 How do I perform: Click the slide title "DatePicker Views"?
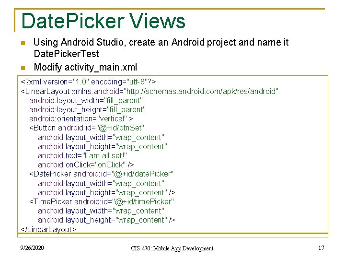click(x=103, y=21)
